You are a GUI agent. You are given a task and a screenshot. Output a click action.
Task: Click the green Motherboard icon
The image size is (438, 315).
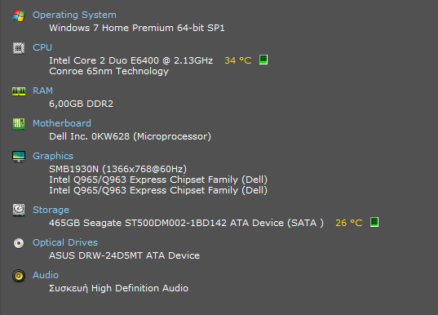coord(19,123)
